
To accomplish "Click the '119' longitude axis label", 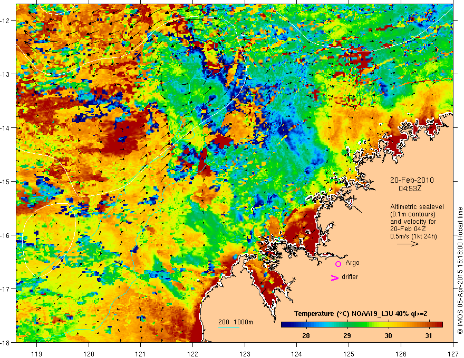I will tap(37, 354).
